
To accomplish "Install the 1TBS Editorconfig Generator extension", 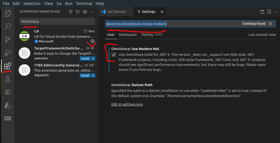I will [x=85, y=75].
